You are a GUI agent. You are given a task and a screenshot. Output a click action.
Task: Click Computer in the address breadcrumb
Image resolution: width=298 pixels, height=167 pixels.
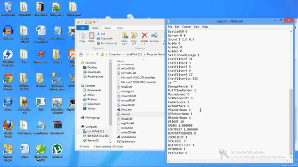click(x=115, y=54)
